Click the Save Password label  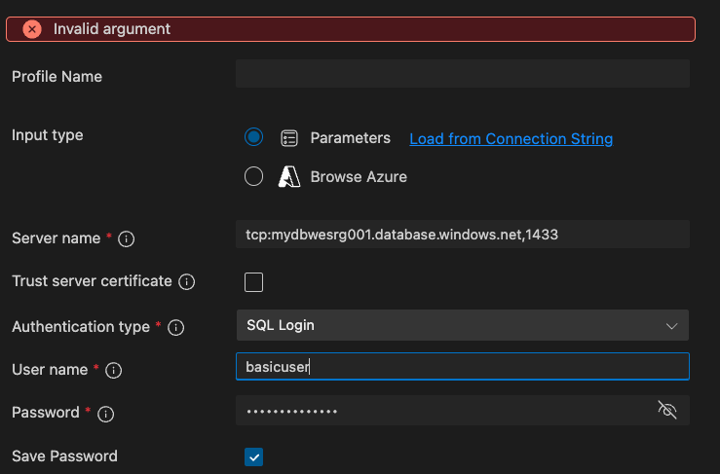pyautogui.click(x=64, y=456)
